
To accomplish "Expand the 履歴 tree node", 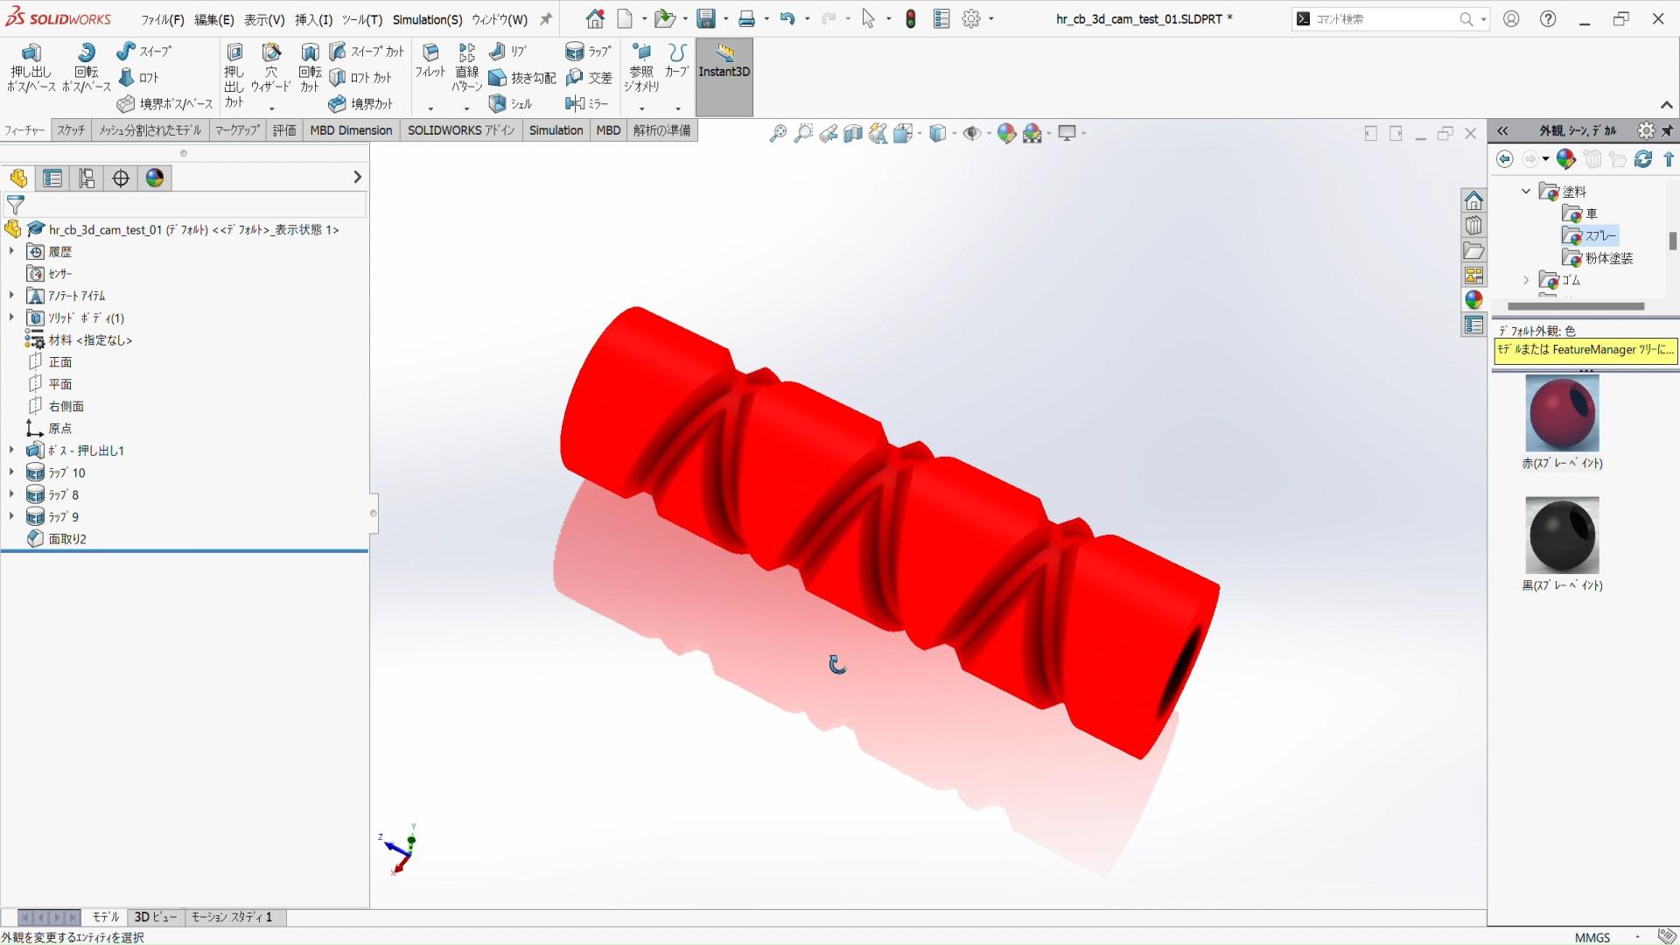I will click(x=11, y=251).
